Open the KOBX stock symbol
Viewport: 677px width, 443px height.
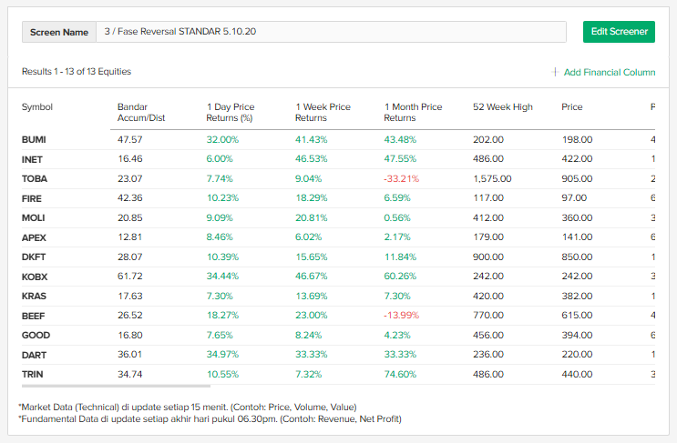click(34, 276)
